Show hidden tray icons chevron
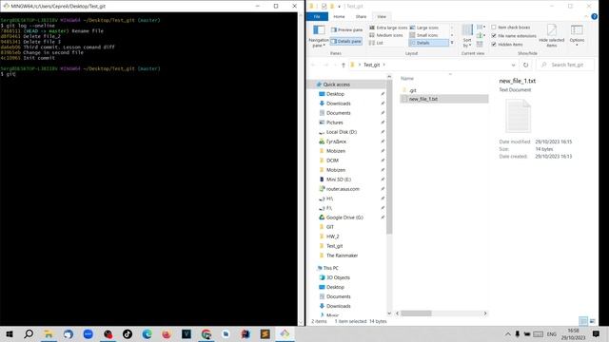The height and width of the screenshot is (342, 609). pos(507,333)
